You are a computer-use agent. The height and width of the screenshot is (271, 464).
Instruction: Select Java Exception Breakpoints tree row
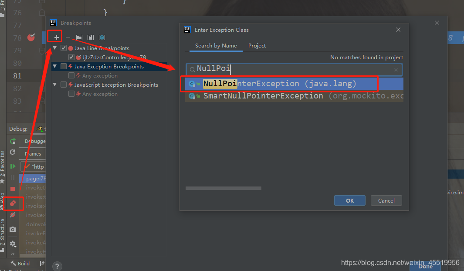(109, 66)
